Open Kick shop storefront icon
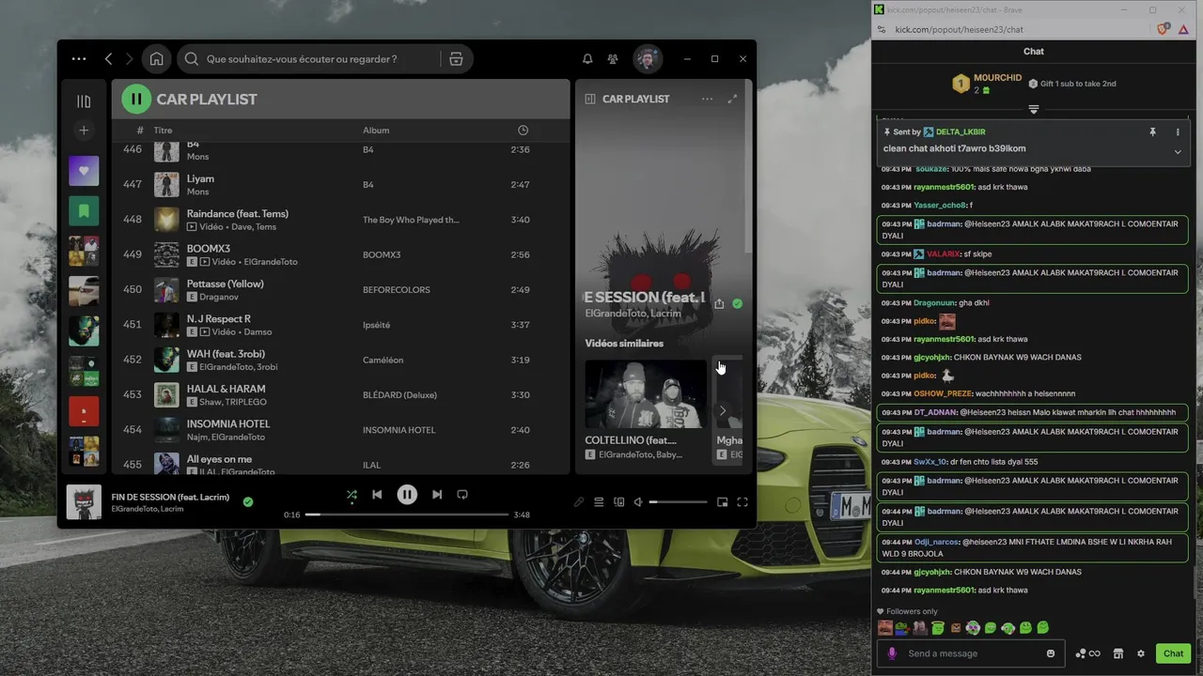 coord(1118,653)
